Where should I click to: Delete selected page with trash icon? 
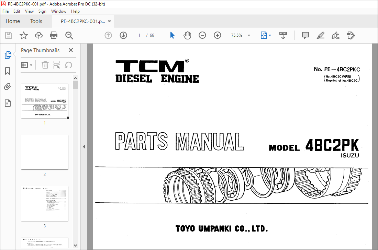coord(45,65)
